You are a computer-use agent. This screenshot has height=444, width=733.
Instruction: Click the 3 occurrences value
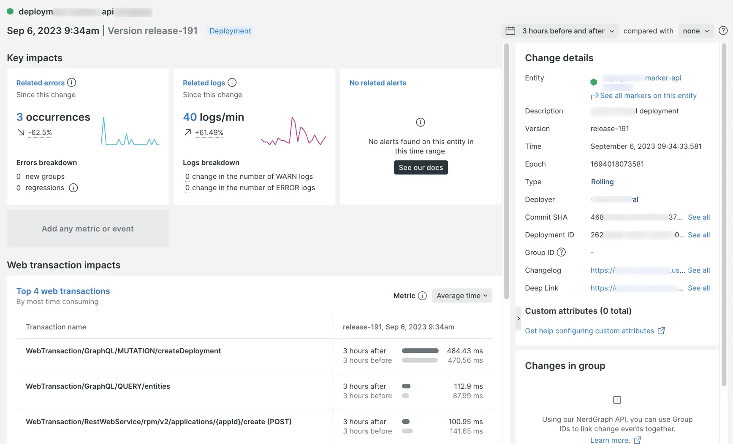(x=53, y=117)
